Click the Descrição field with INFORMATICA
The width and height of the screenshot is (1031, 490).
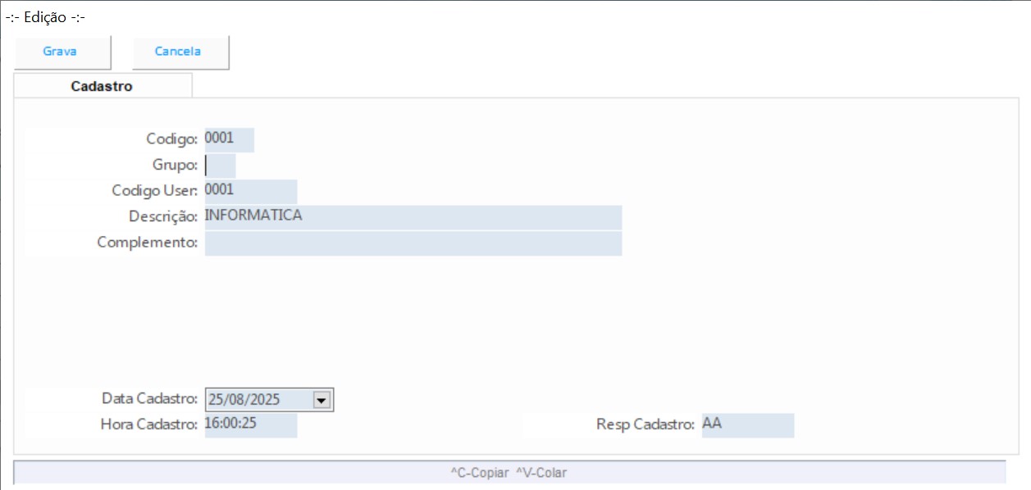412,216
